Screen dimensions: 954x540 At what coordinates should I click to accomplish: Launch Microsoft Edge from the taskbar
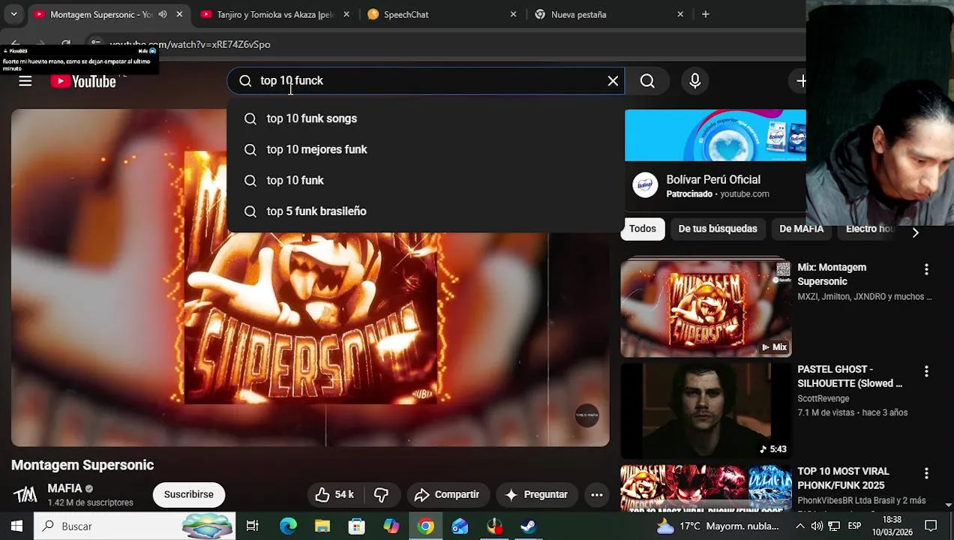coord(288,526)
